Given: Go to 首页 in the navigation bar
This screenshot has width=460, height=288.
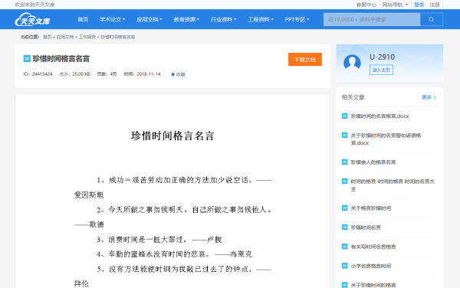Looking at the screenshot, I should 83,19.
